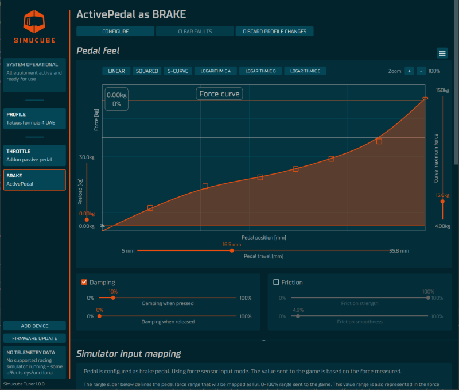Select the first force curve control point

150,208
